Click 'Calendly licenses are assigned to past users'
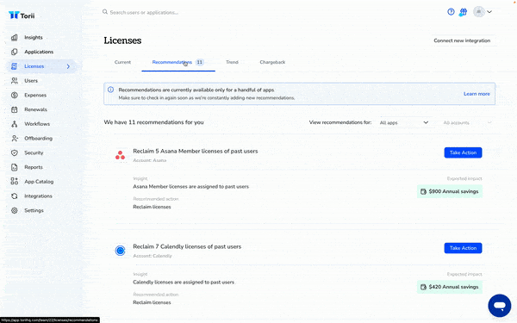The height and width of the screenshot is (323, 517). [184, 283]
